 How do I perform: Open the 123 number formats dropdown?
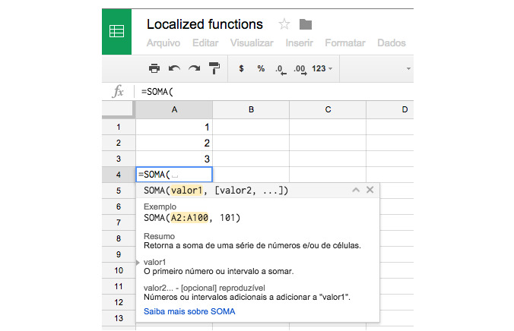pyautogui.click(x=322, y=68)
